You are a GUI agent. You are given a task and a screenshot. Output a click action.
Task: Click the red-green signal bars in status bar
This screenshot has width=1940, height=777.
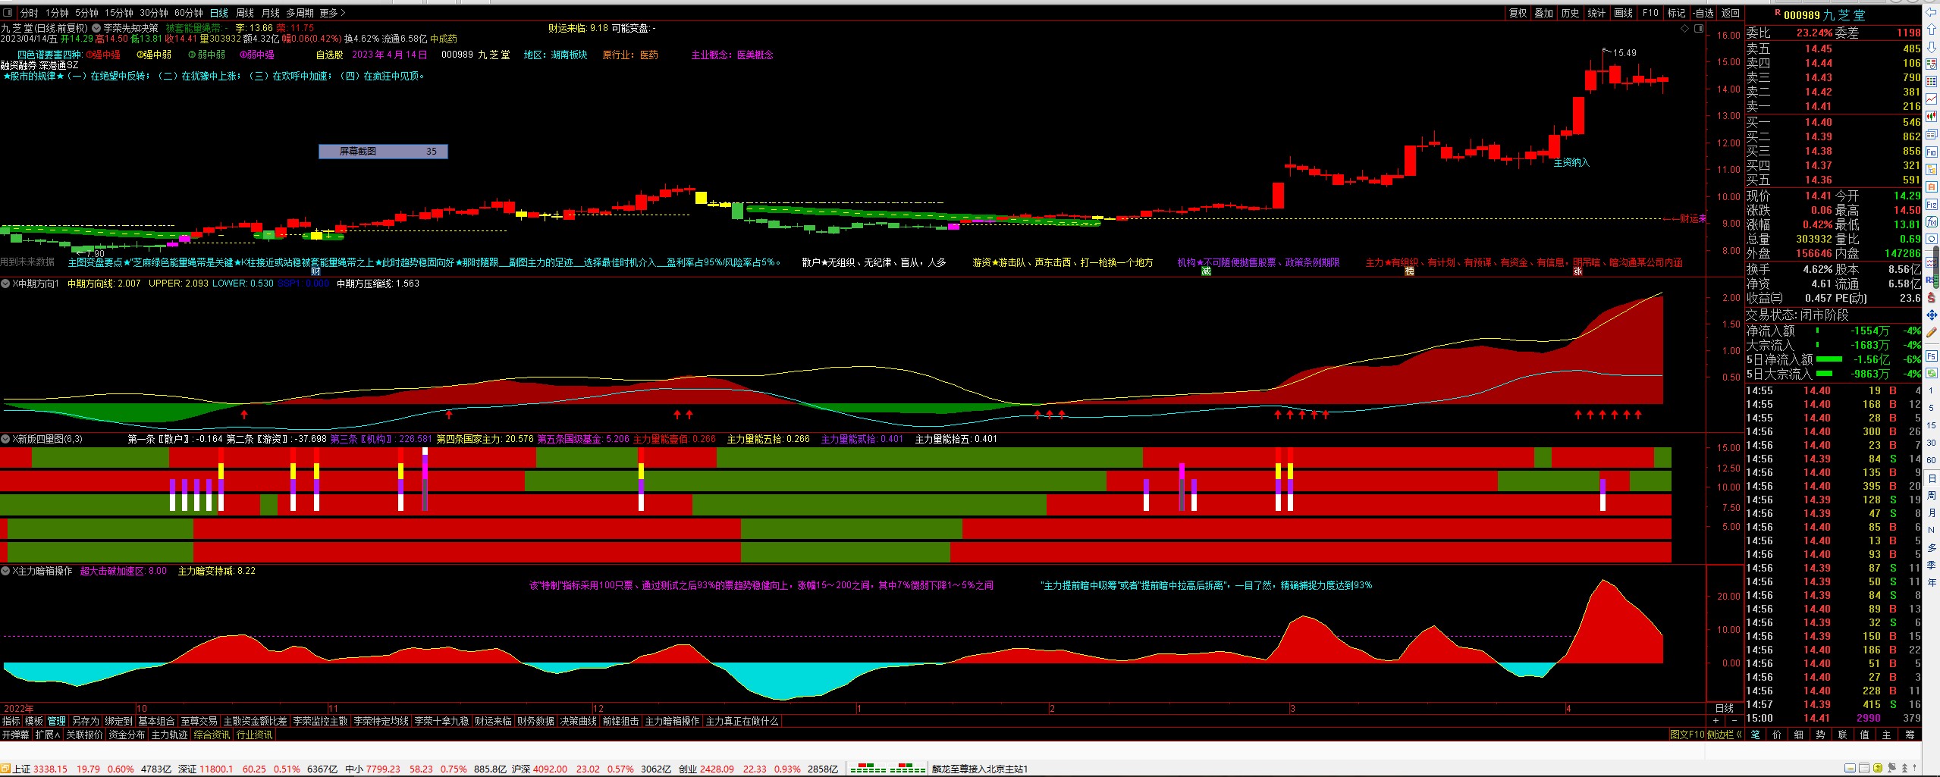[x=887, y=769]
